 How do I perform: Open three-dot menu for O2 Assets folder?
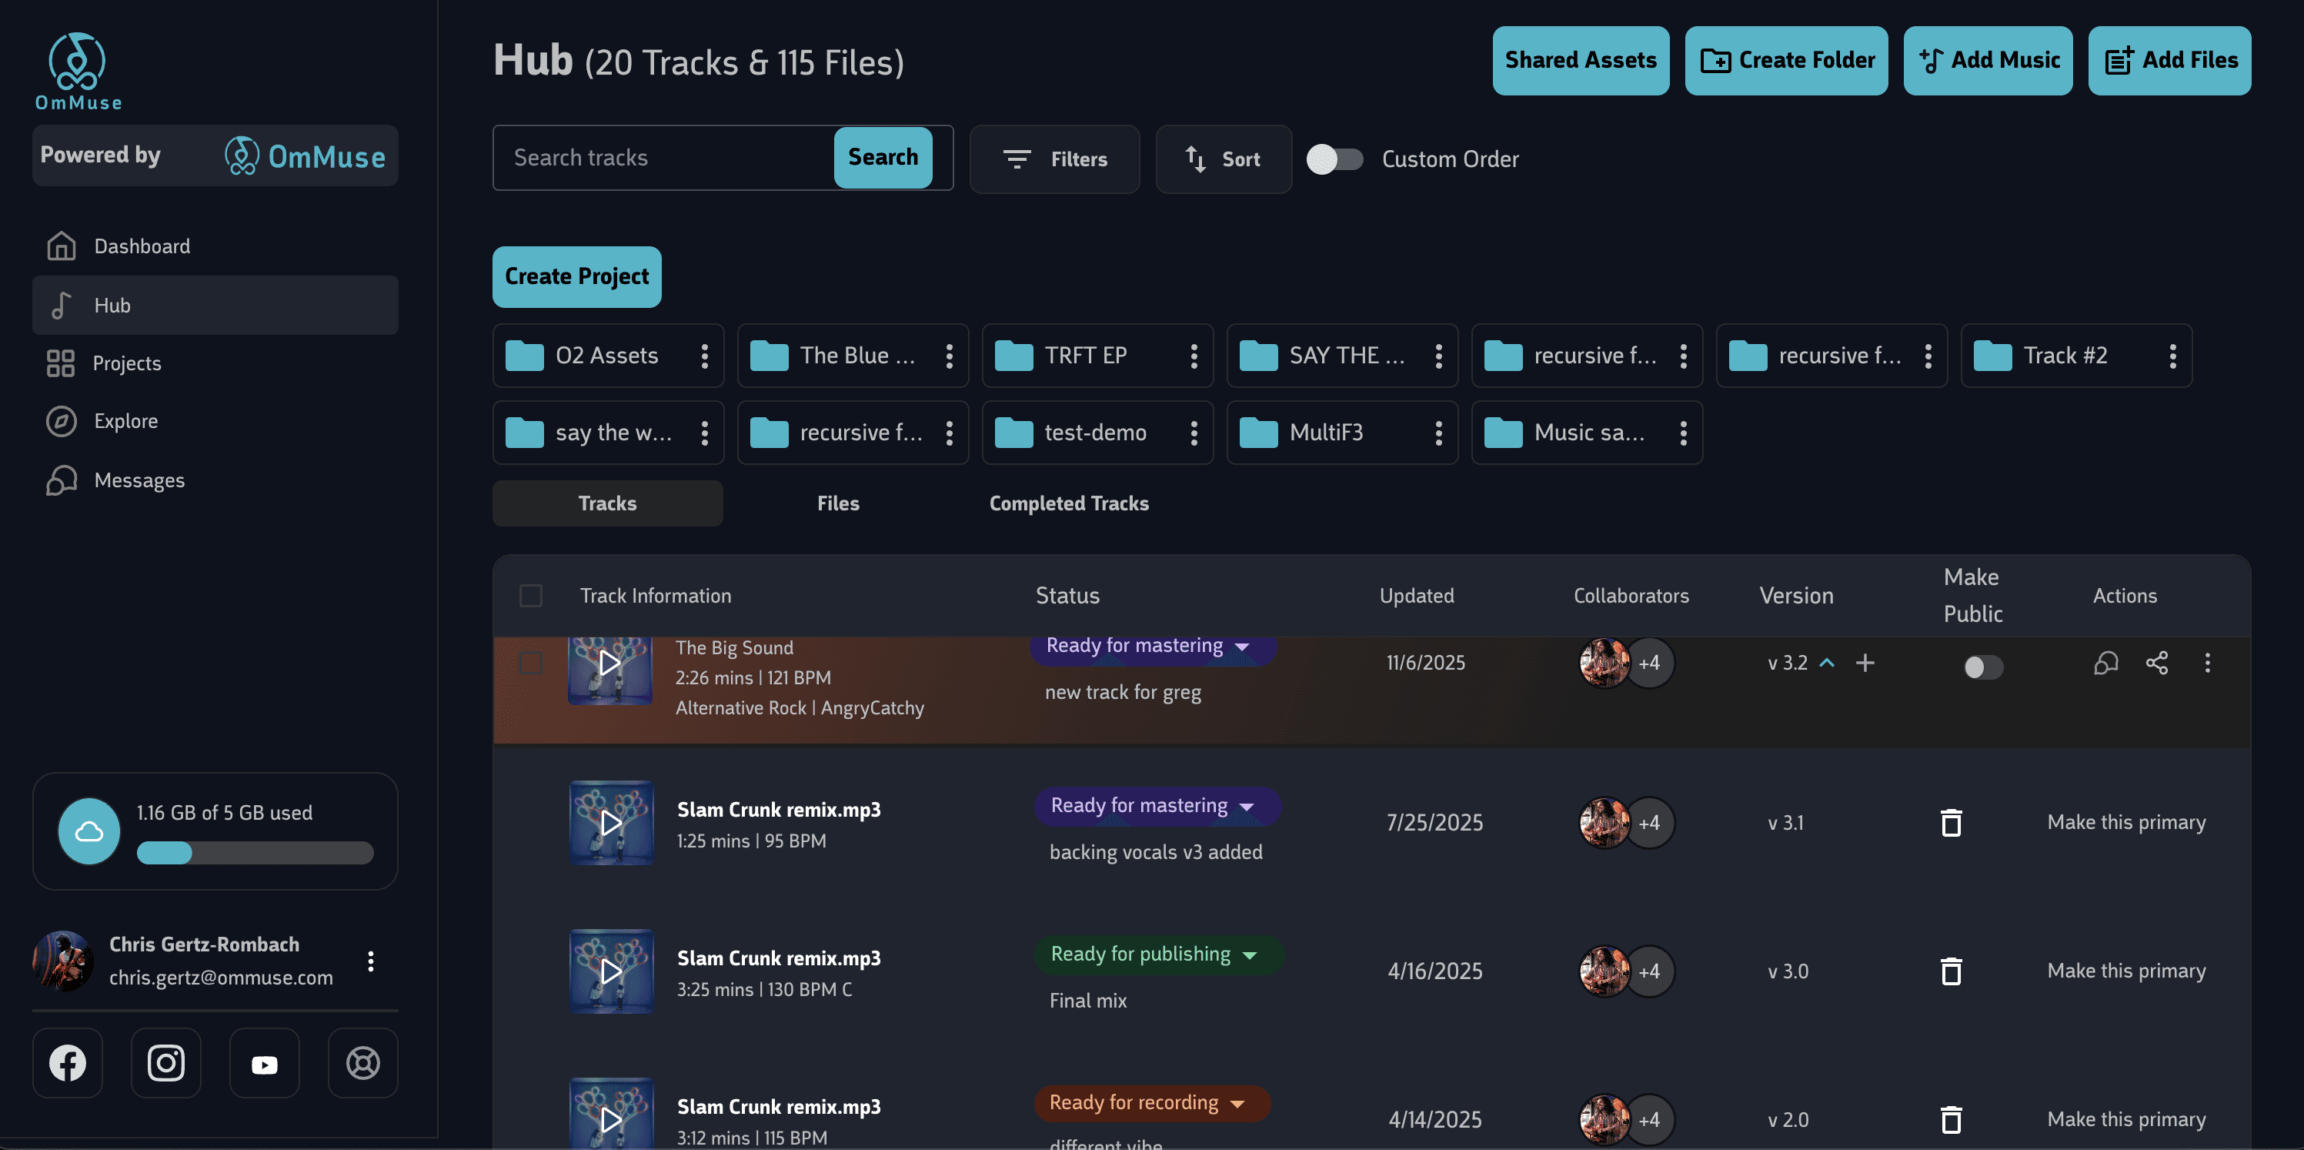click(705, 356)
